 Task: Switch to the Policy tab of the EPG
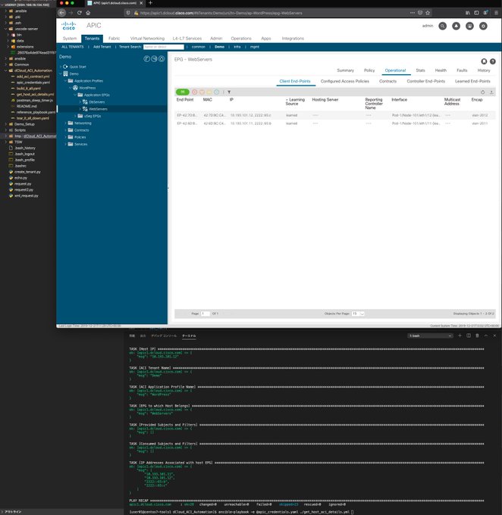point(369,70)
